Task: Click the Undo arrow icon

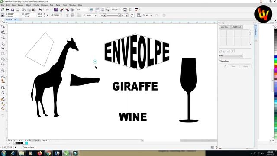Action: (40, 10)
